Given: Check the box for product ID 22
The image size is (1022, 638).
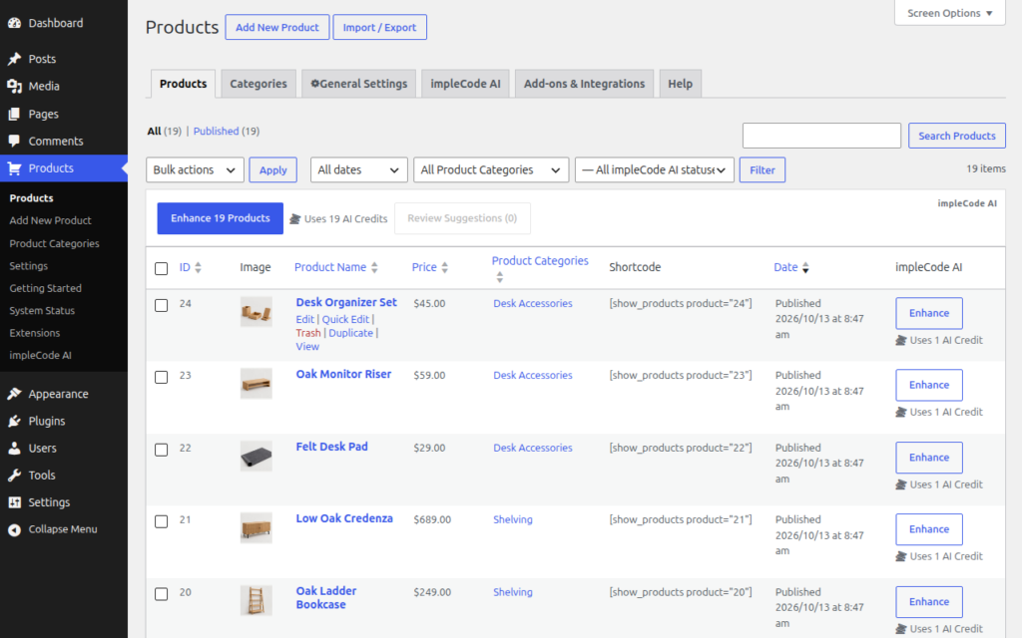Looking at the screenshot, I should pyautogui.click(x=161, y=450).
